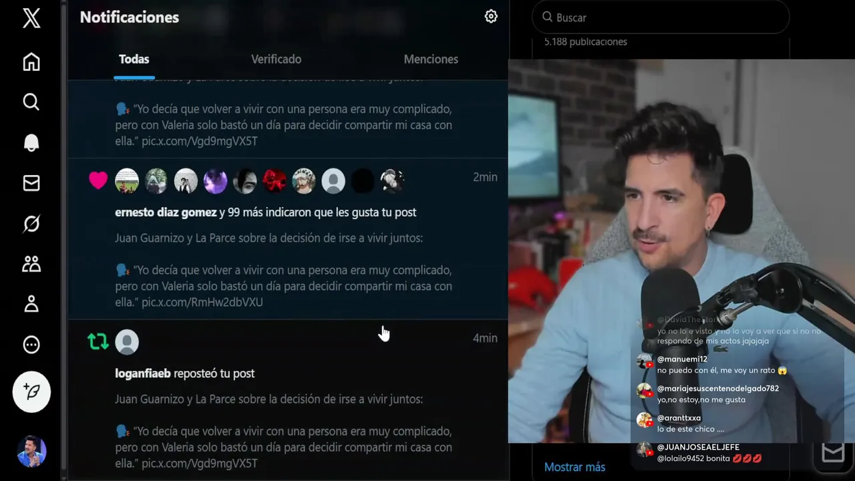The width and height of the screenshot is (855, 481).
Task: Open notification settings gear icon
Action: tap(491, 17)
